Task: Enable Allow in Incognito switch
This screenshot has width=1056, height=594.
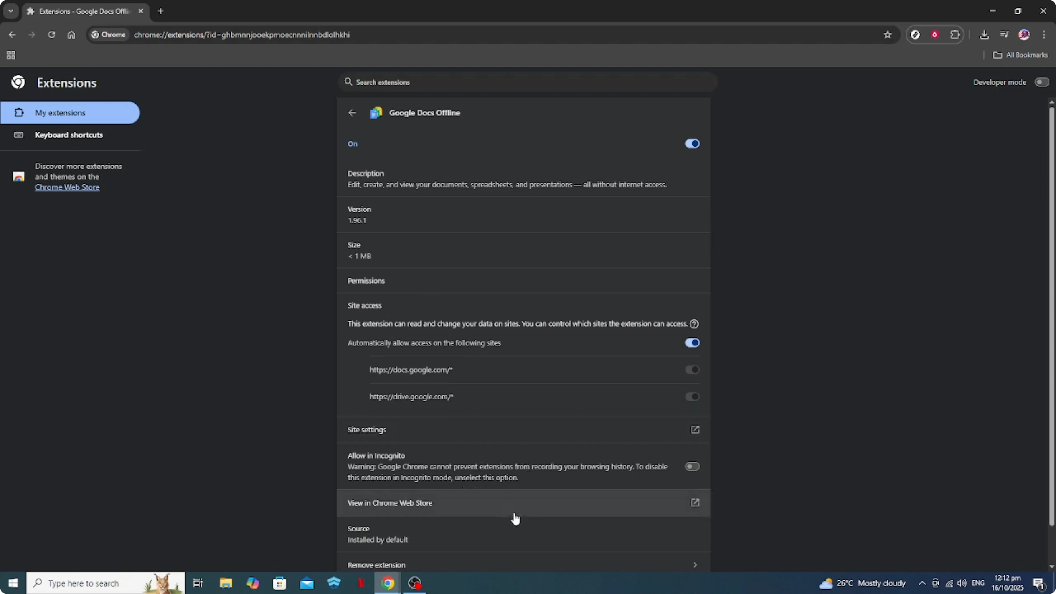Action: click(x=692, y=467)
